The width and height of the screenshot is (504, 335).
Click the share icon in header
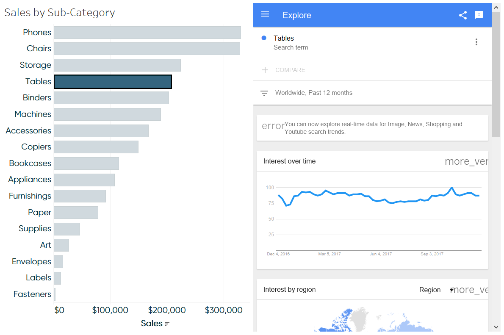pos(463,15)
